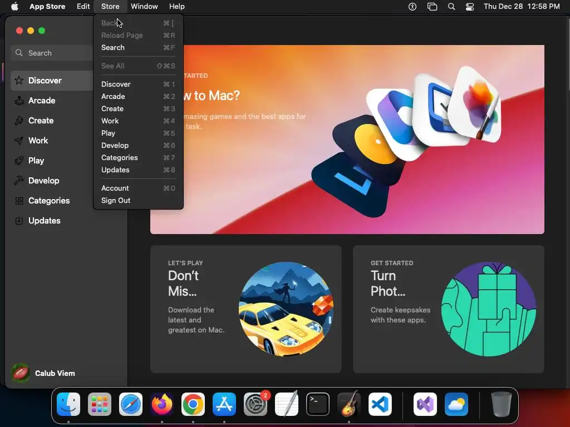
Task: Open Visual Studio from the dock
Action: [425, 404]
